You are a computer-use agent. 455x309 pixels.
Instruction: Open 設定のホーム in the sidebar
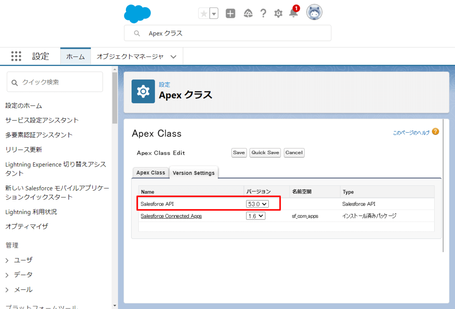[24, 105]
